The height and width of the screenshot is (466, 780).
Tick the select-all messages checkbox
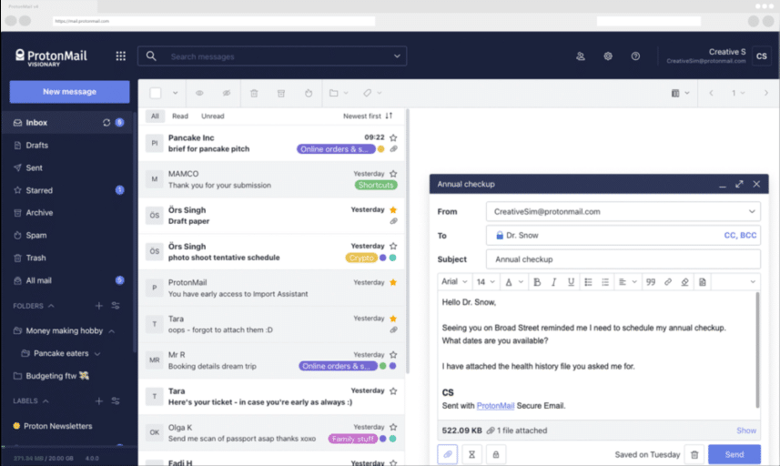coord(156,93)
